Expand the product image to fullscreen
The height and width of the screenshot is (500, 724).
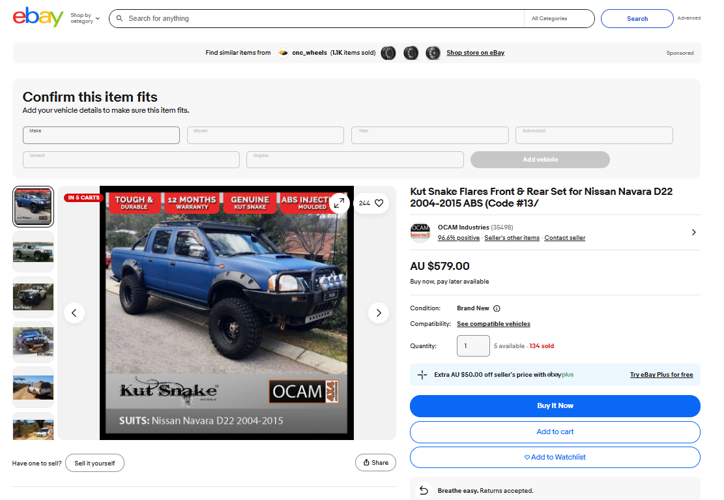pos(340,203)
